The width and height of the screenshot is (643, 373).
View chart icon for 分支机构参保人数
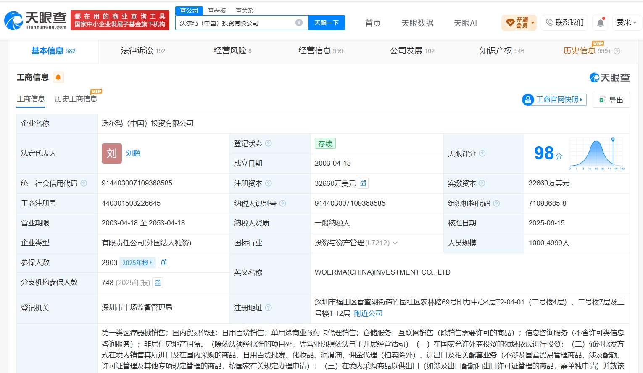[x=158, y=283]
